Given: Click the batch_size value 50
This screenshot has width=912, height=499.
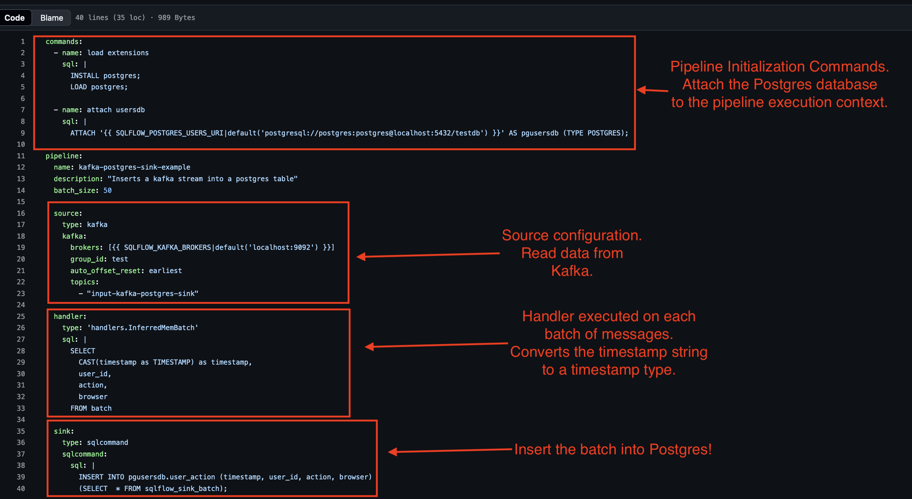Looking at the screenshot, I should 108,190.
